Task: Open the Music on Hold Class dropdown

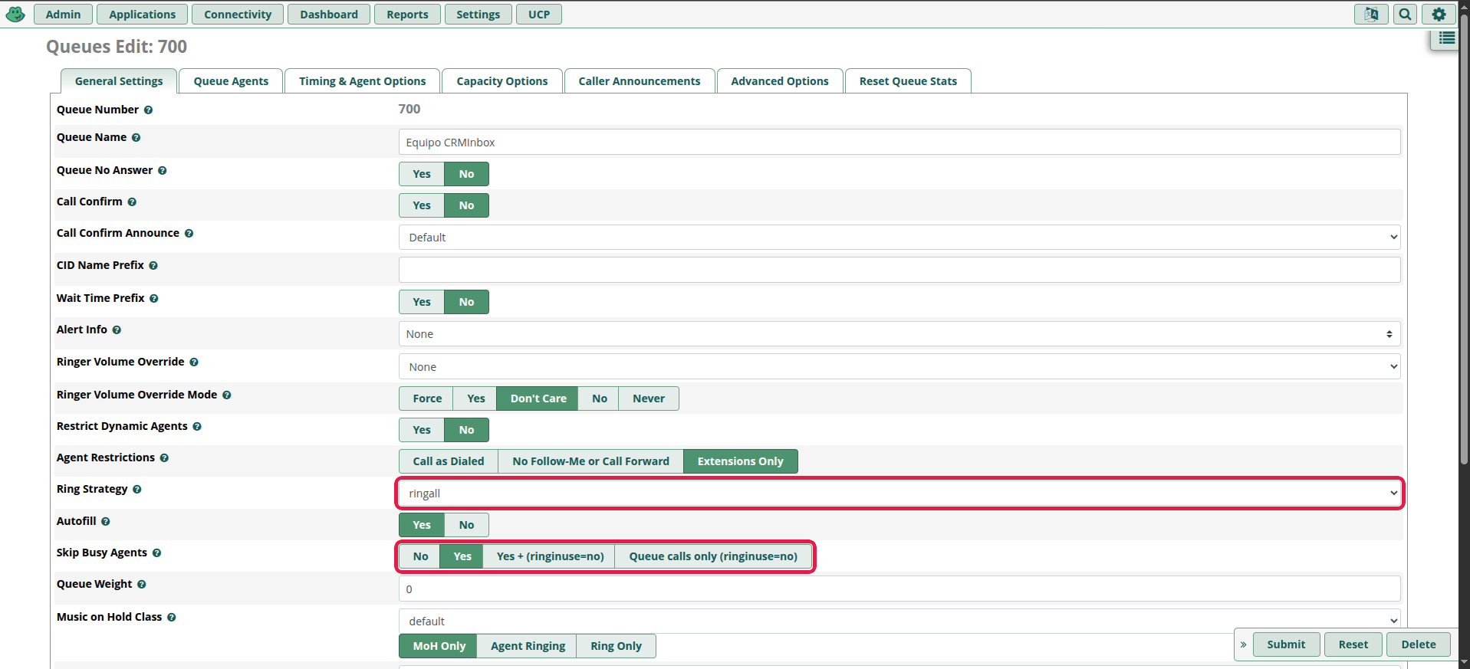Action: [899, 621]
